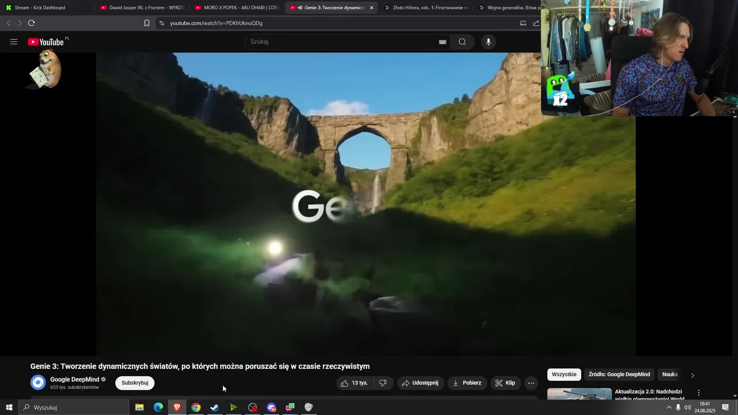Image resolution: width=738 pixels, height=415 pixels.
Task: Open the Windows Start menu
Action: click(9, 408)
